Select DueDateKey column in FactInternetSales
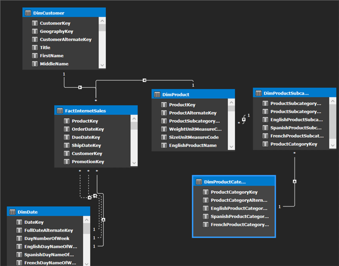 pos(86,137)
